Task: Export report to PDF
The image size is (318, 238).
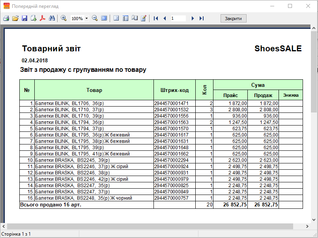Action: tap(43, 19)
